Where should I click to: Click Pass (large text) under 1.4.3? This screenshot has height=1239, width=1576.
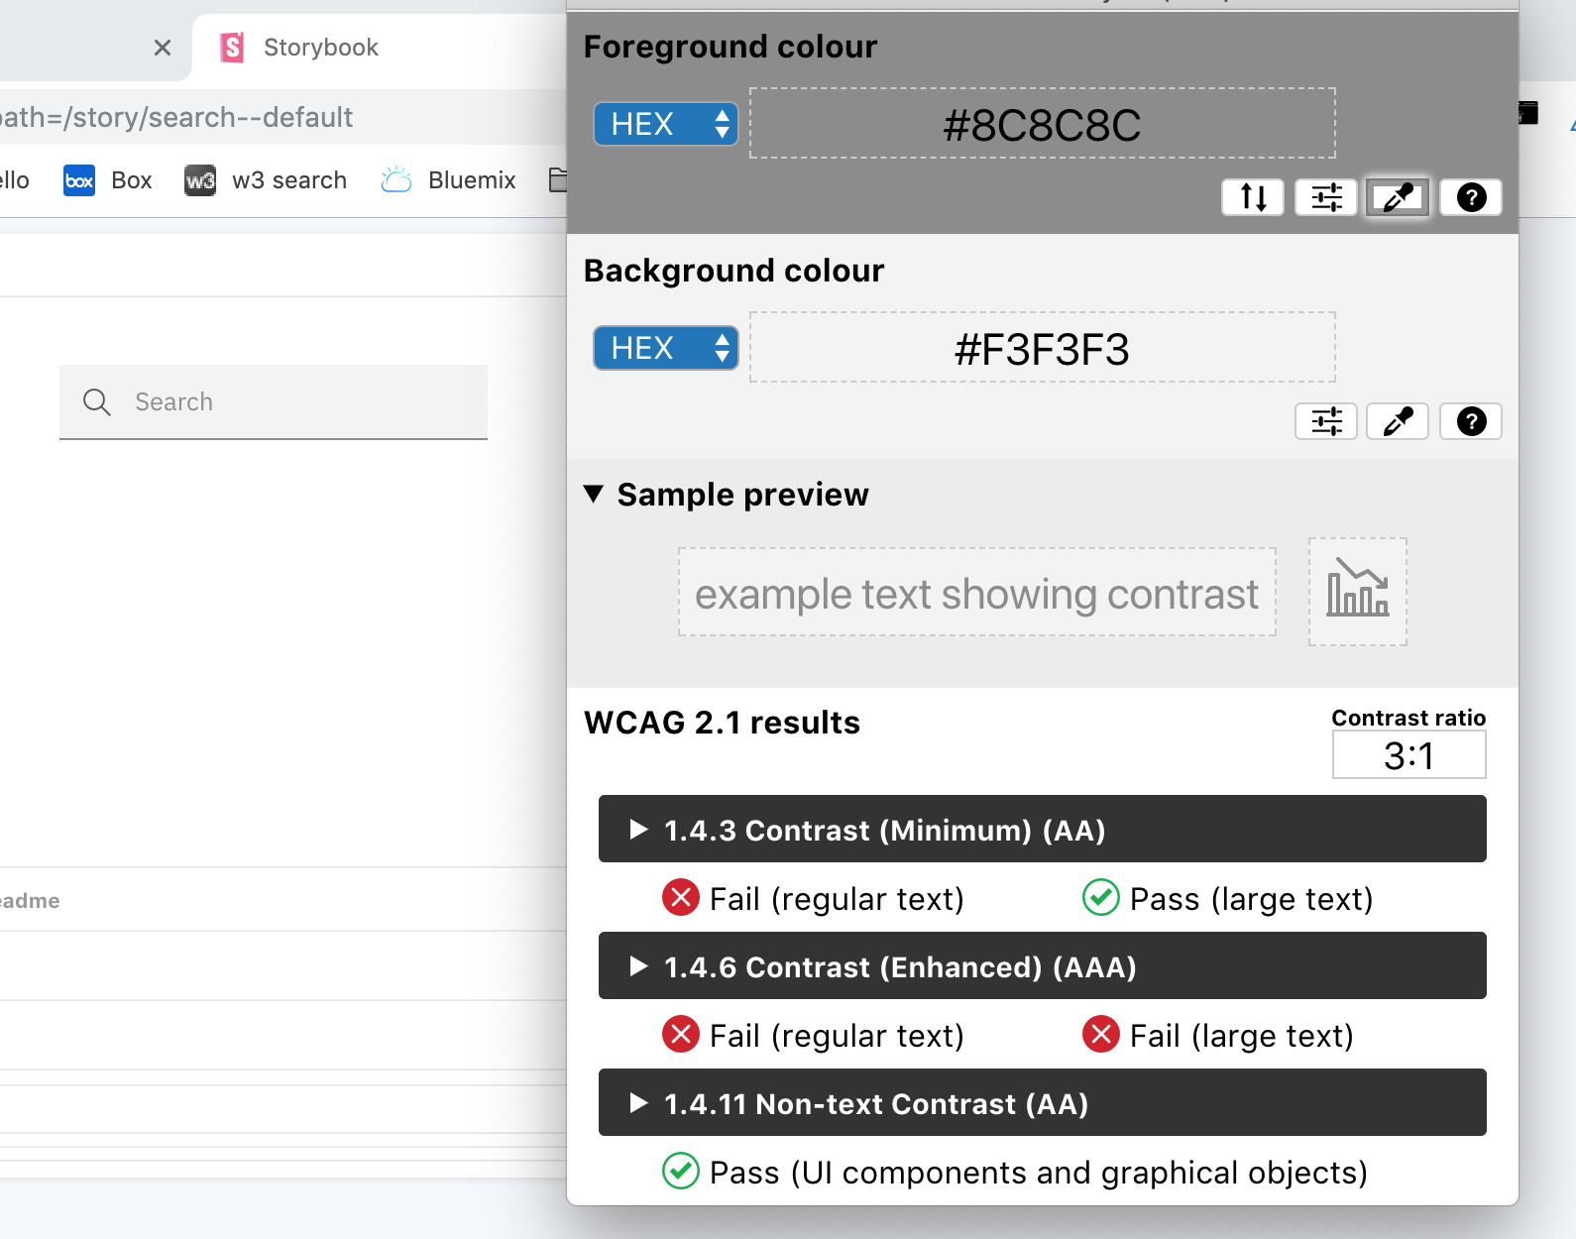point(1228,898)
